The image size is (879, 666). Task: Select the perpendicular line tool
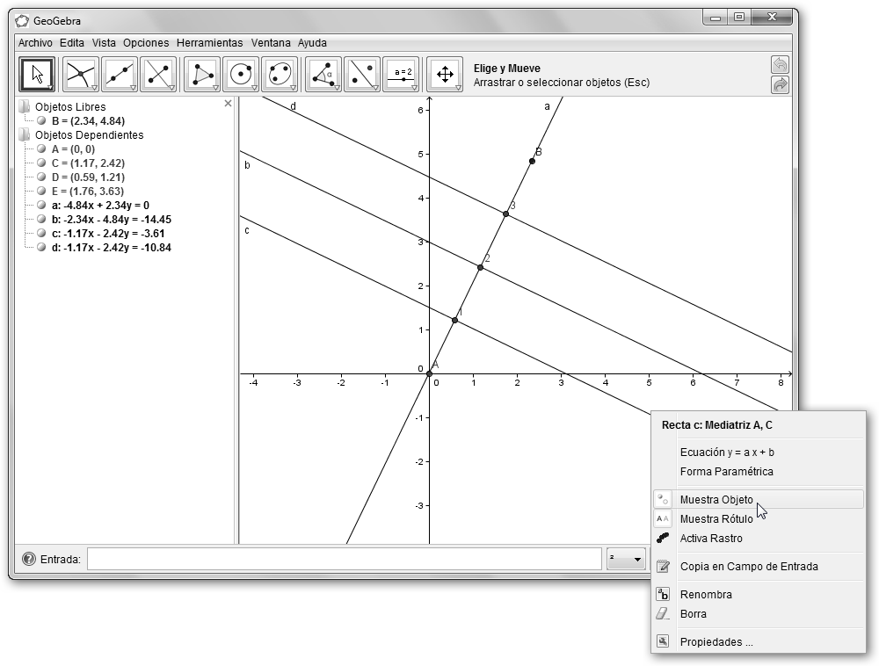click(x=158, y=75)
